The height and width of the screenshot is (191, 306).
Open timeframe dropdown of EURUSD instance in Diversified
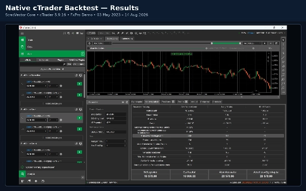coord(53,86)
